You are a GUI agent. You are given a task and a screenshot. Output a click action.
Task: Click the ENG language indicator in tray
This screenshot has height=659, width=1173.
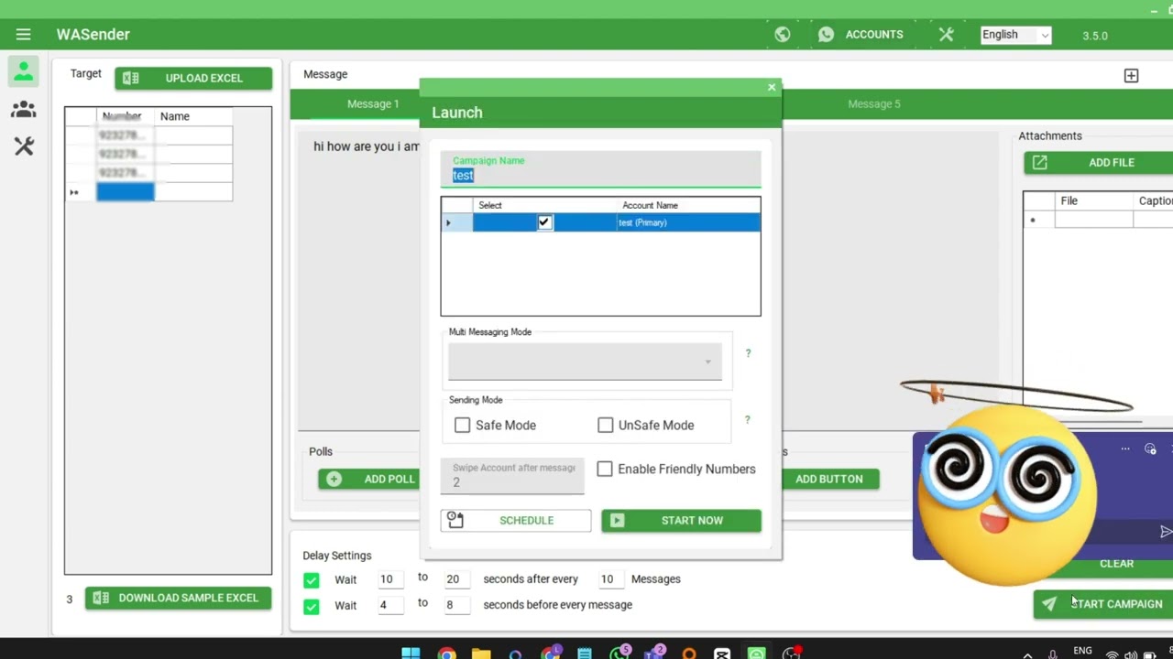point(1082,651)
